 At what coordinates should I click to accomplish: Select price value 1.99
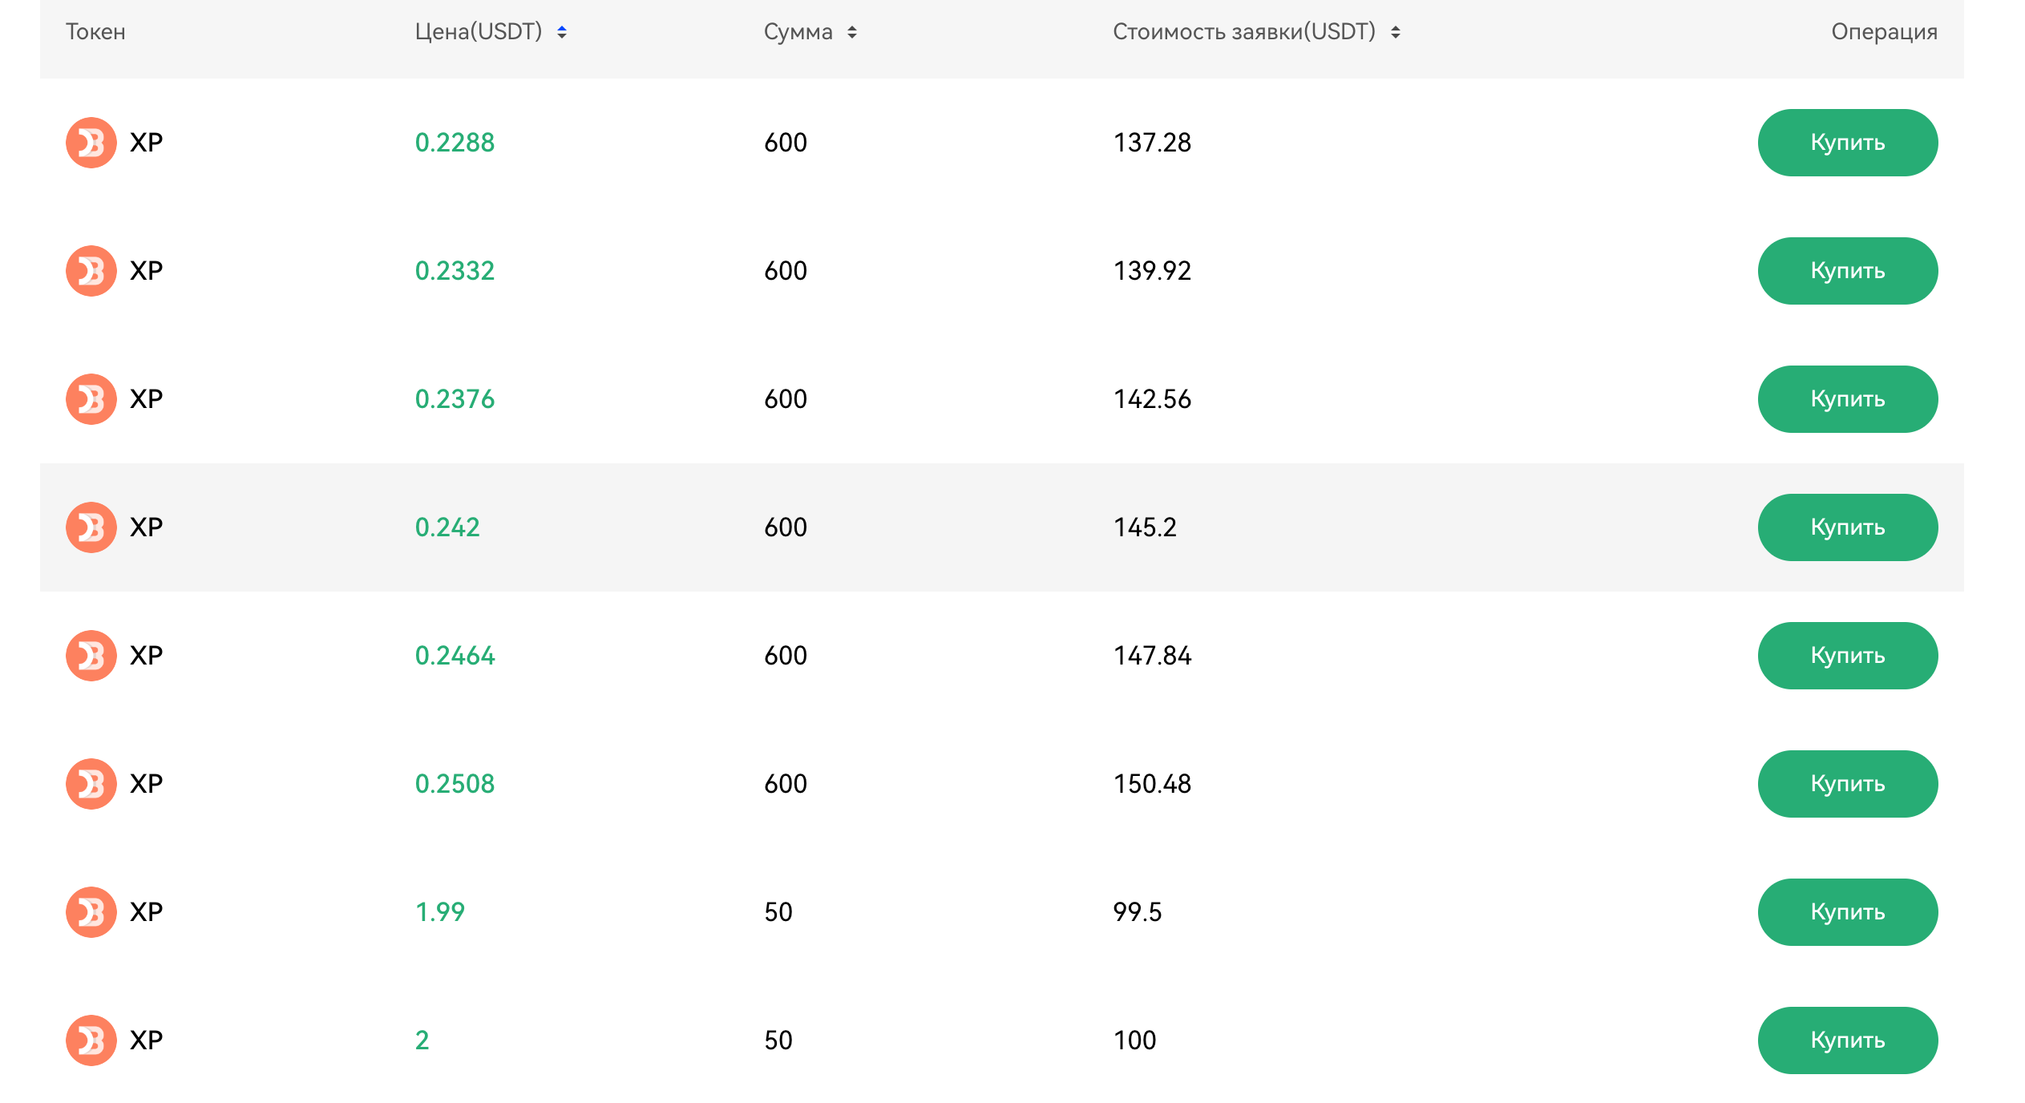440,912
